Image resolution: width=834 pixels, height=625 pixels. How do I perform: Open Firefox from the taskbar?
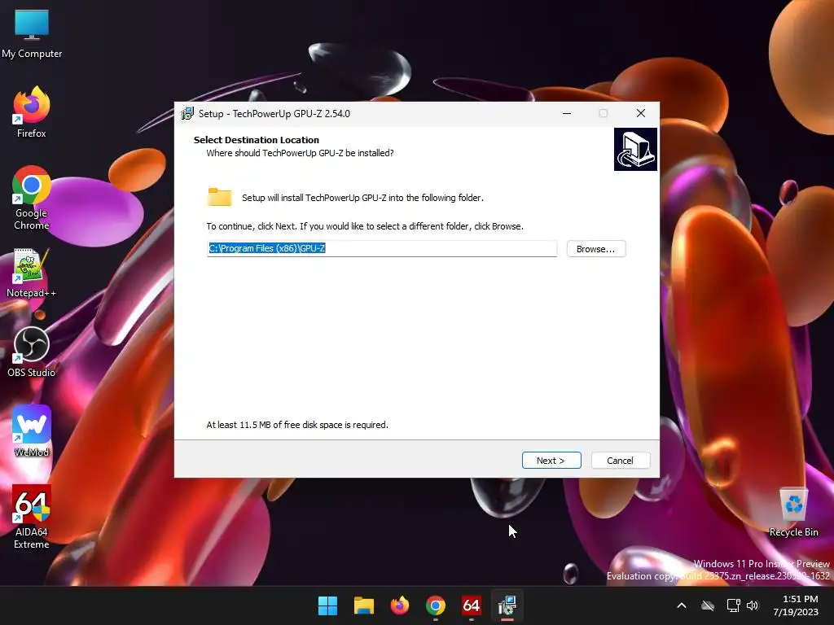tap(399, 605)
